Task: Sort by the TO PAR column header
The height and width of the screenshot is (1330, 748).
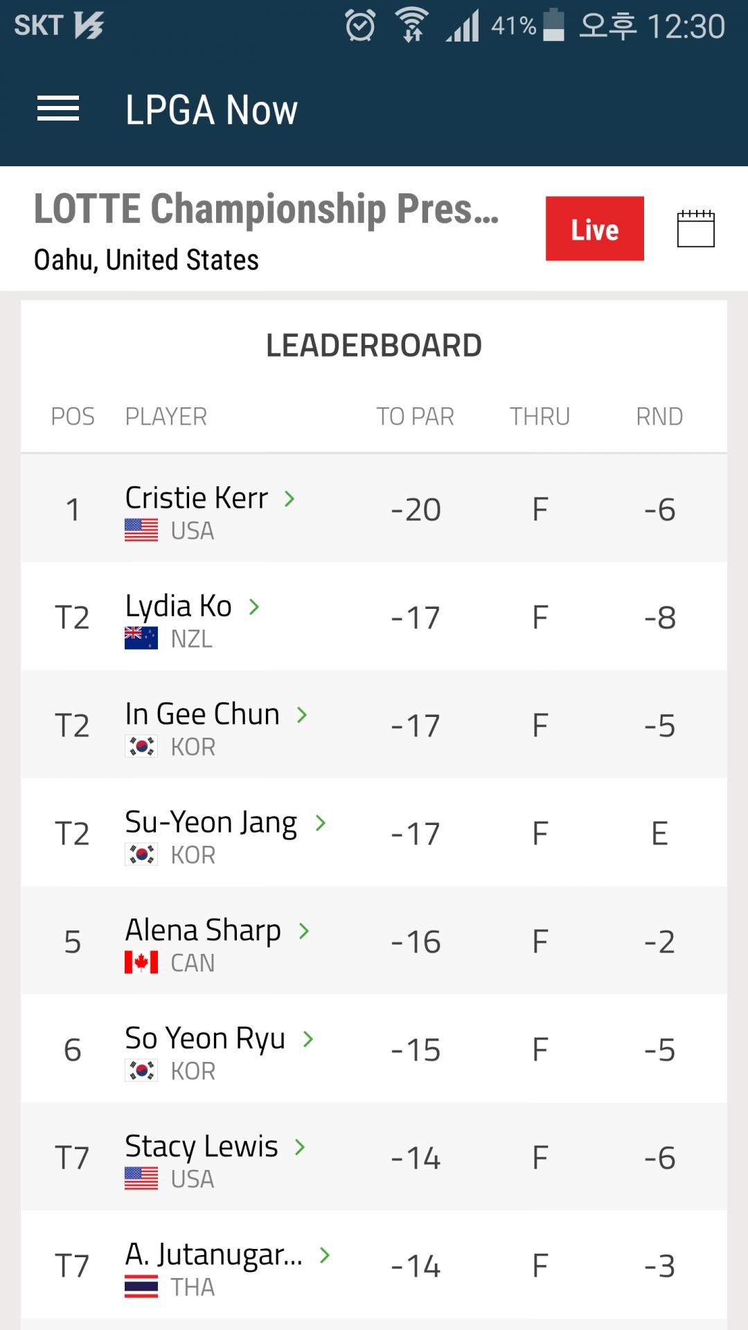Action: point(415,416)
